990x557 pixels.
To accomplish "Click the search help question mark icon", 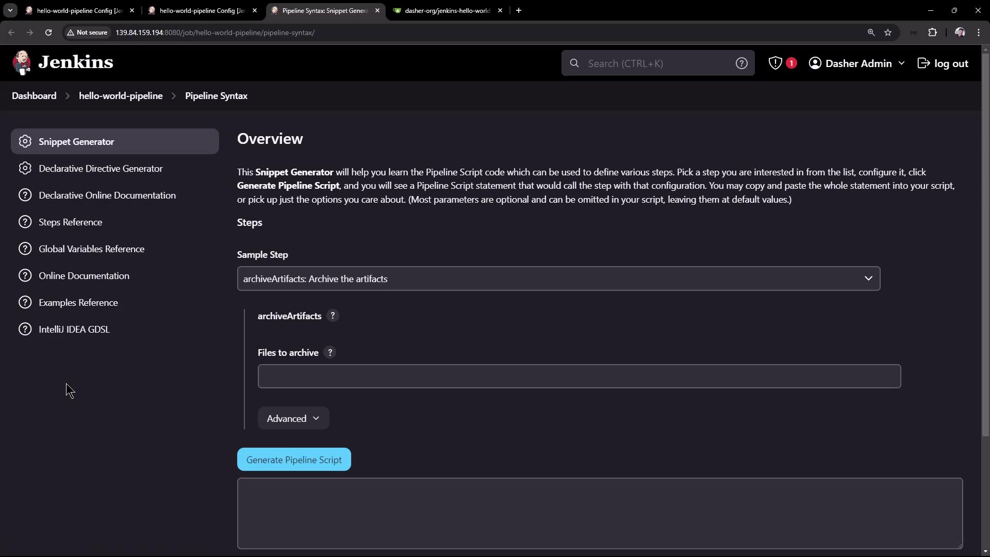I will click(741, 63).
